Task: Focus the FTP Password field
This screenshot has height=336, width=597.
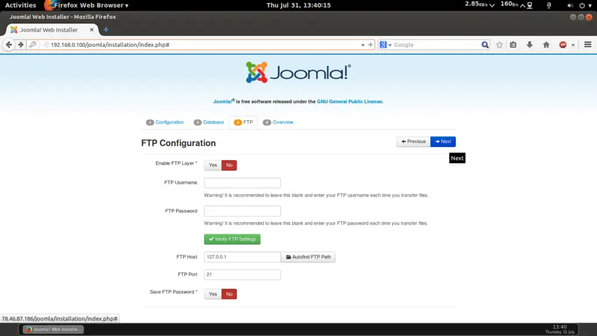Action: coord(243,211)
